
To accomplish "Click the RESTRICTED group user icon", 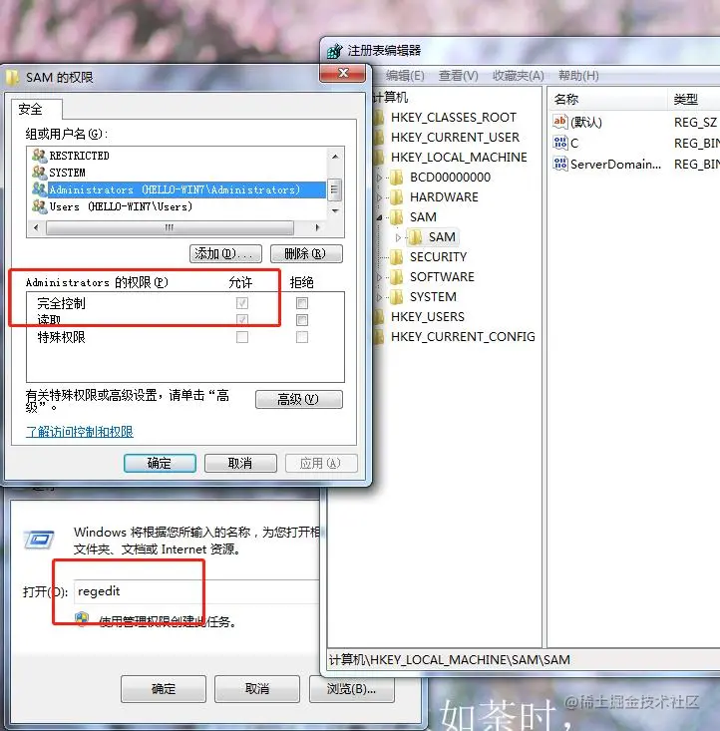I will point(40,156).
